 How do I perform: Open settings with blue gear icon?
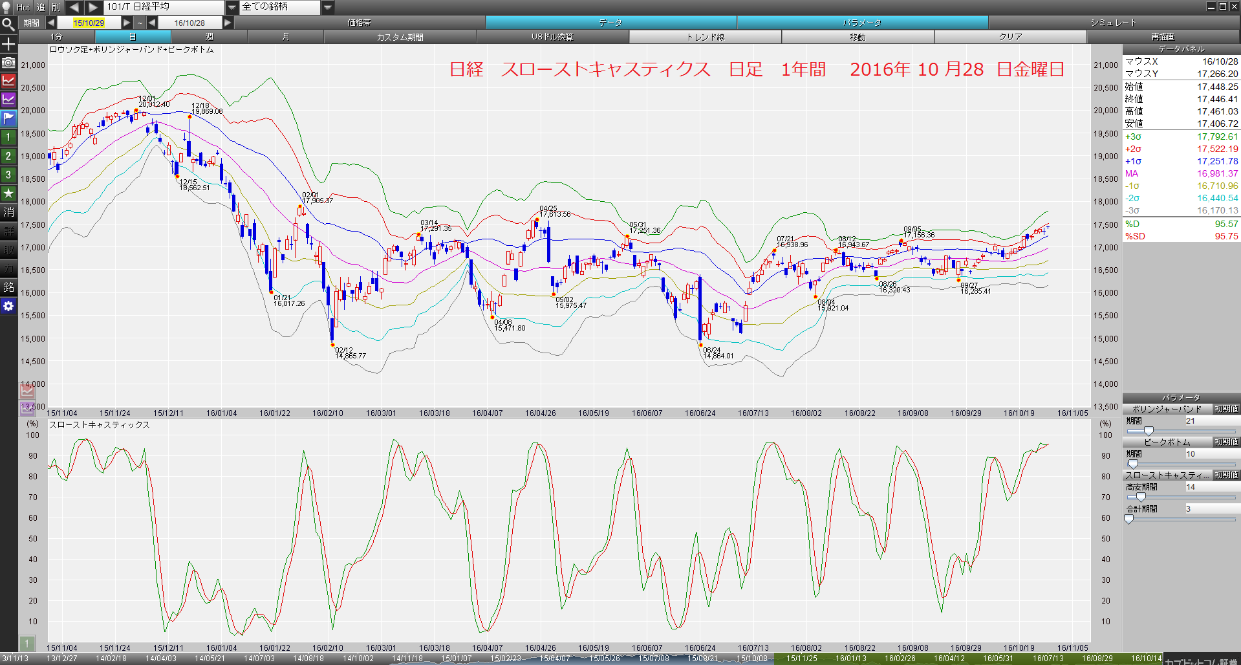pyautogui.click(x=8, y=306)
